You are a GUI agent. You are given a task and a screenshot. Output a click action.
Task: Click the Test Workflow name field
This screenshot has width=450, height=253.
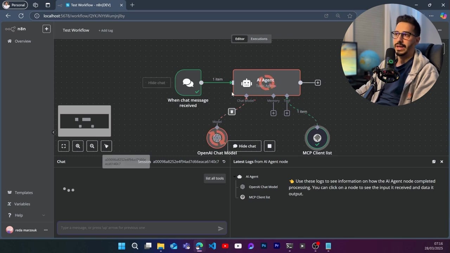coord(76,30)
